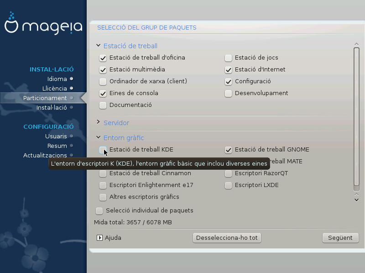
Task: Click the package list vertical scrollbar
Action: 356,118
